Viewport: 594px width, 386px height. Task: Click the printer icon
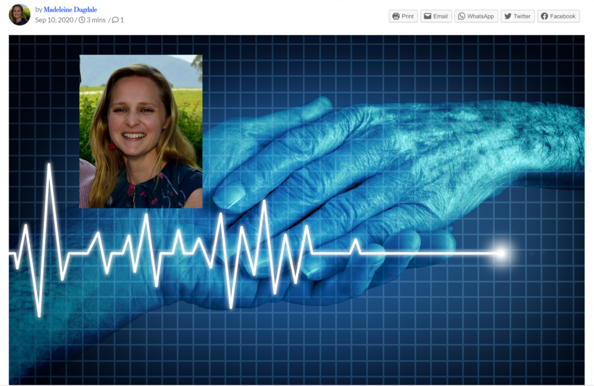coord(396,16)
